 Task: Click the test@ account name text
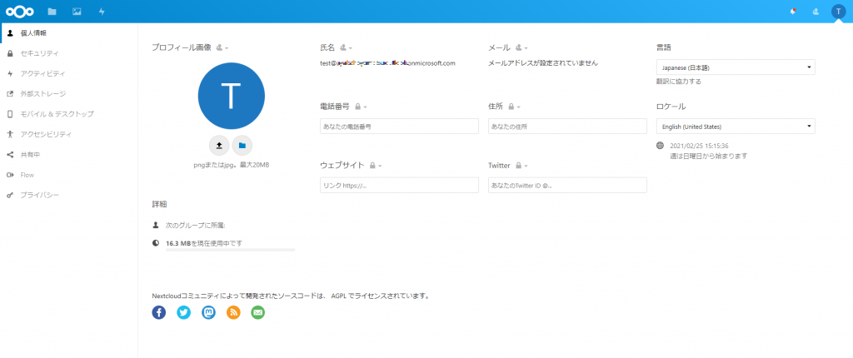pos(387,63)
